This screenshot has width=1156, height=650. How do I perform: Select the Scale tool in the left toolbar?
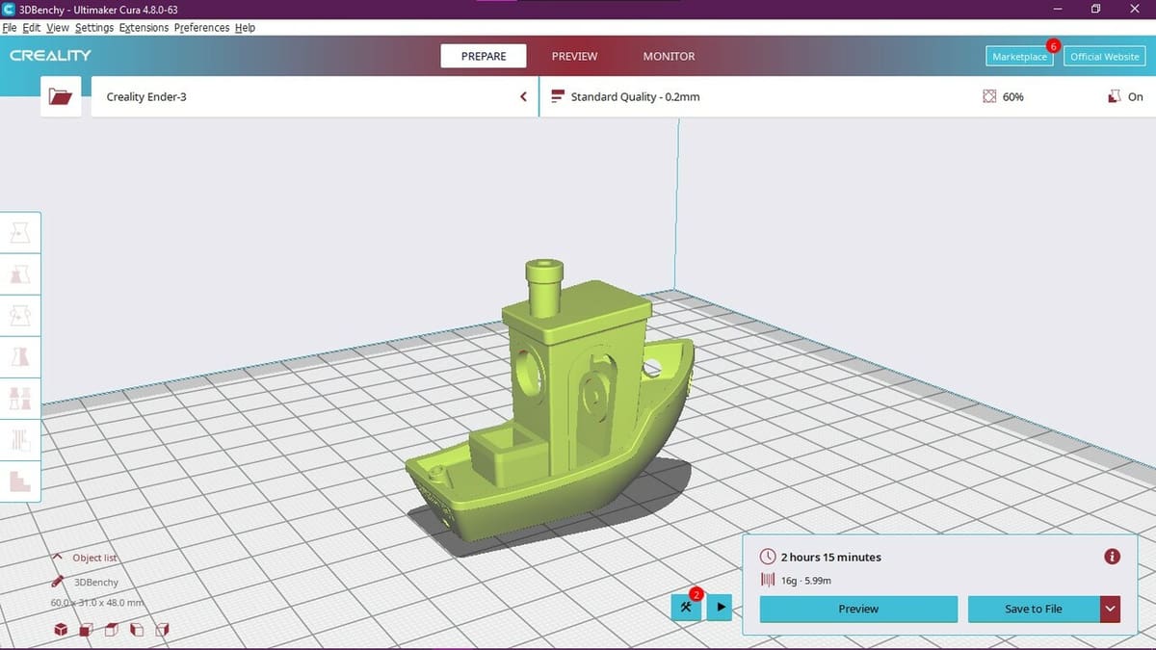(20, 273)
